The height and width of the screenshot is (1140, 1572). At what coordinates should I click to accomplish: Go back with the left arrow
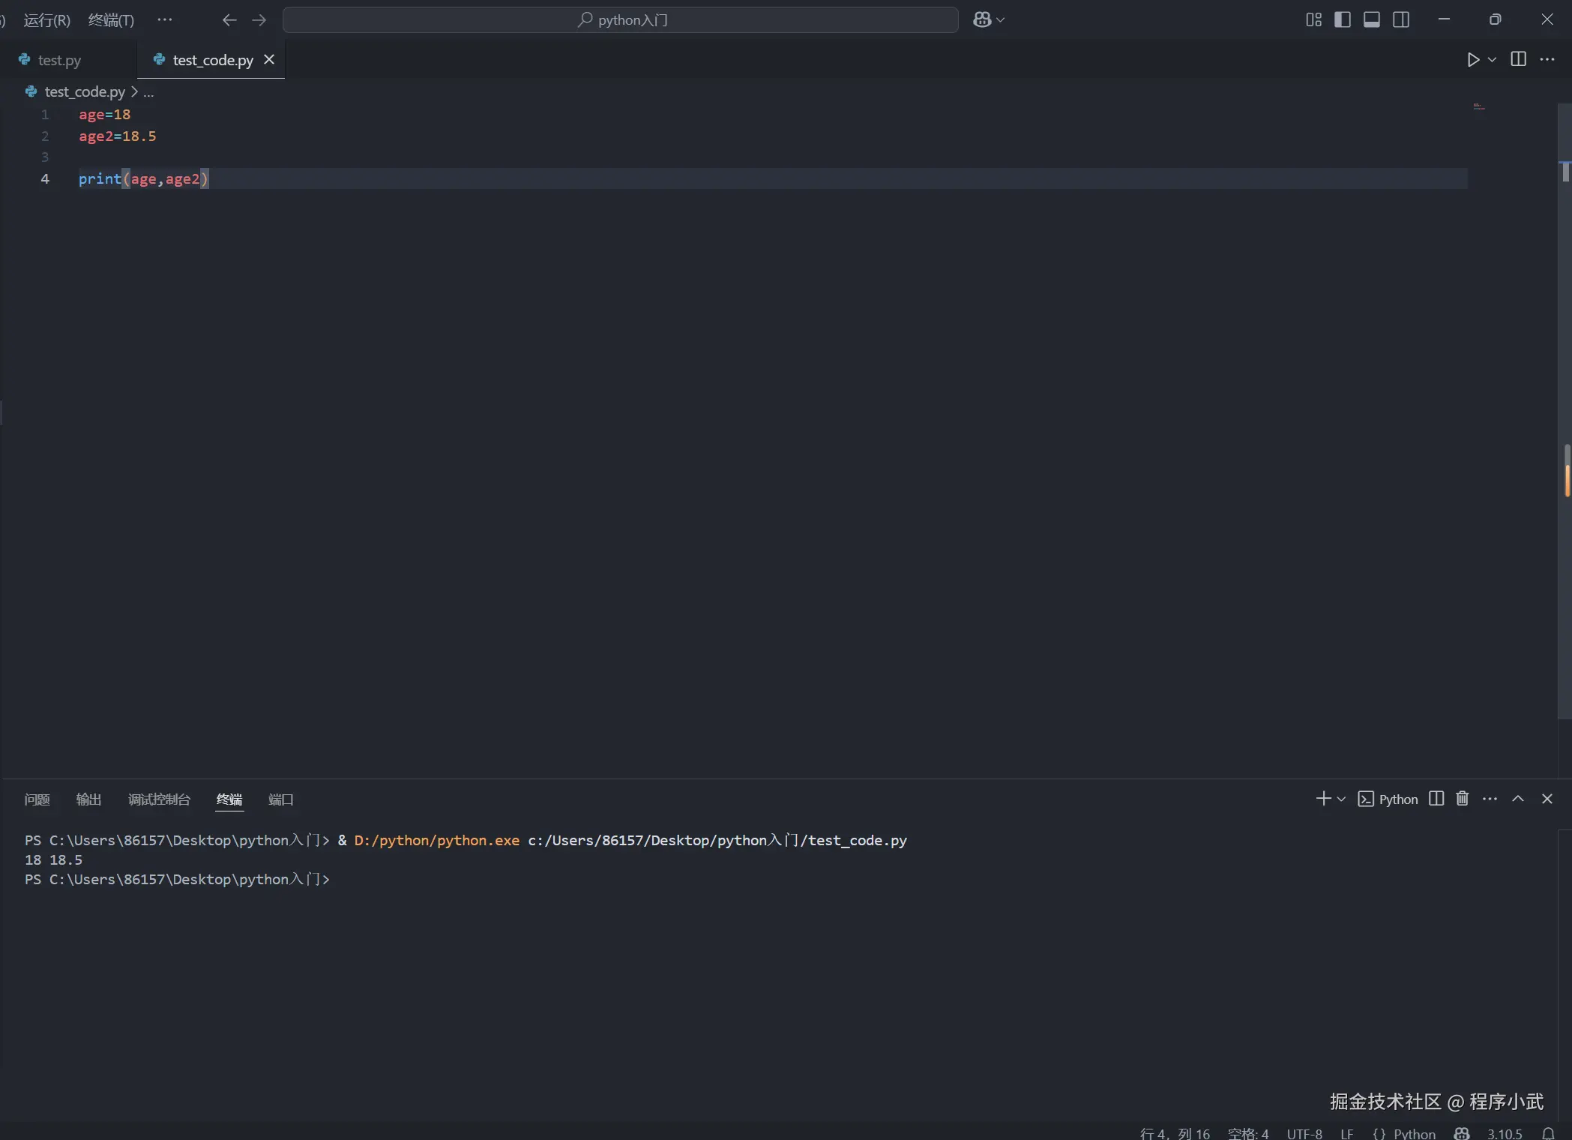(229, 19)
